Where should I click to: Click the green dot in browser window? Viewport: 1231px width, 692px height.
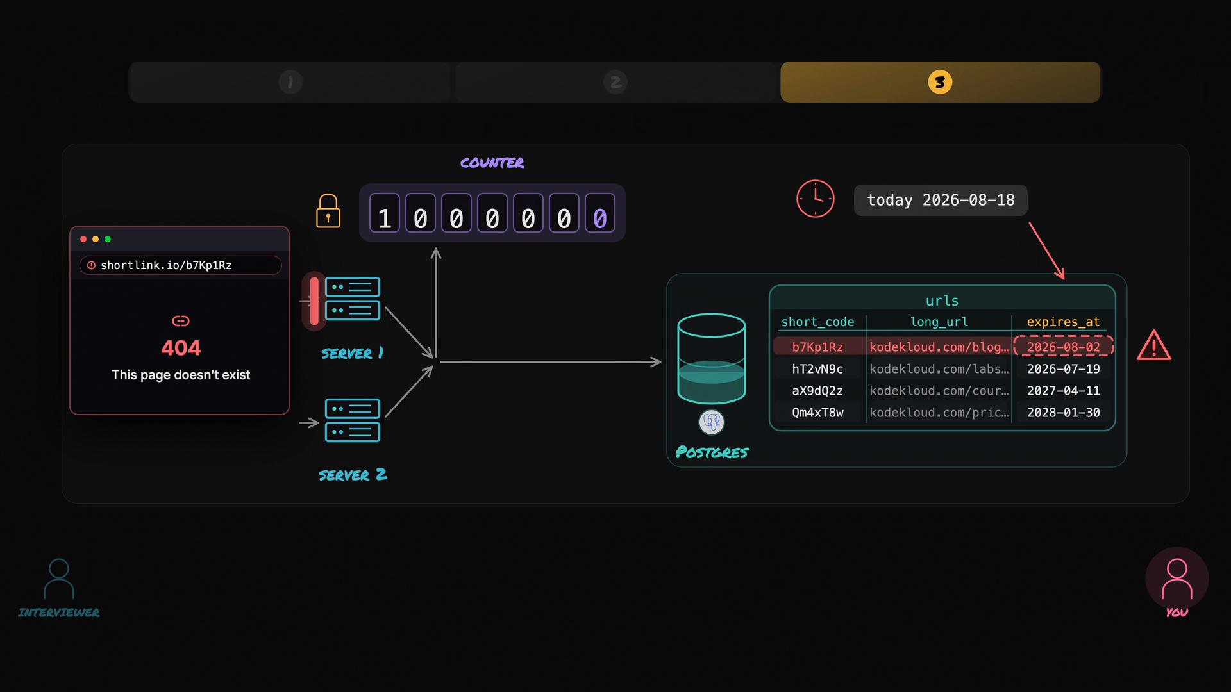click(108, 239)
